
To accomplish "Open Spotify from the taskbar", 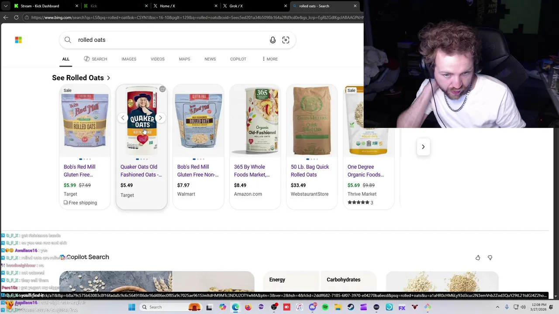I will click(325, 307).
